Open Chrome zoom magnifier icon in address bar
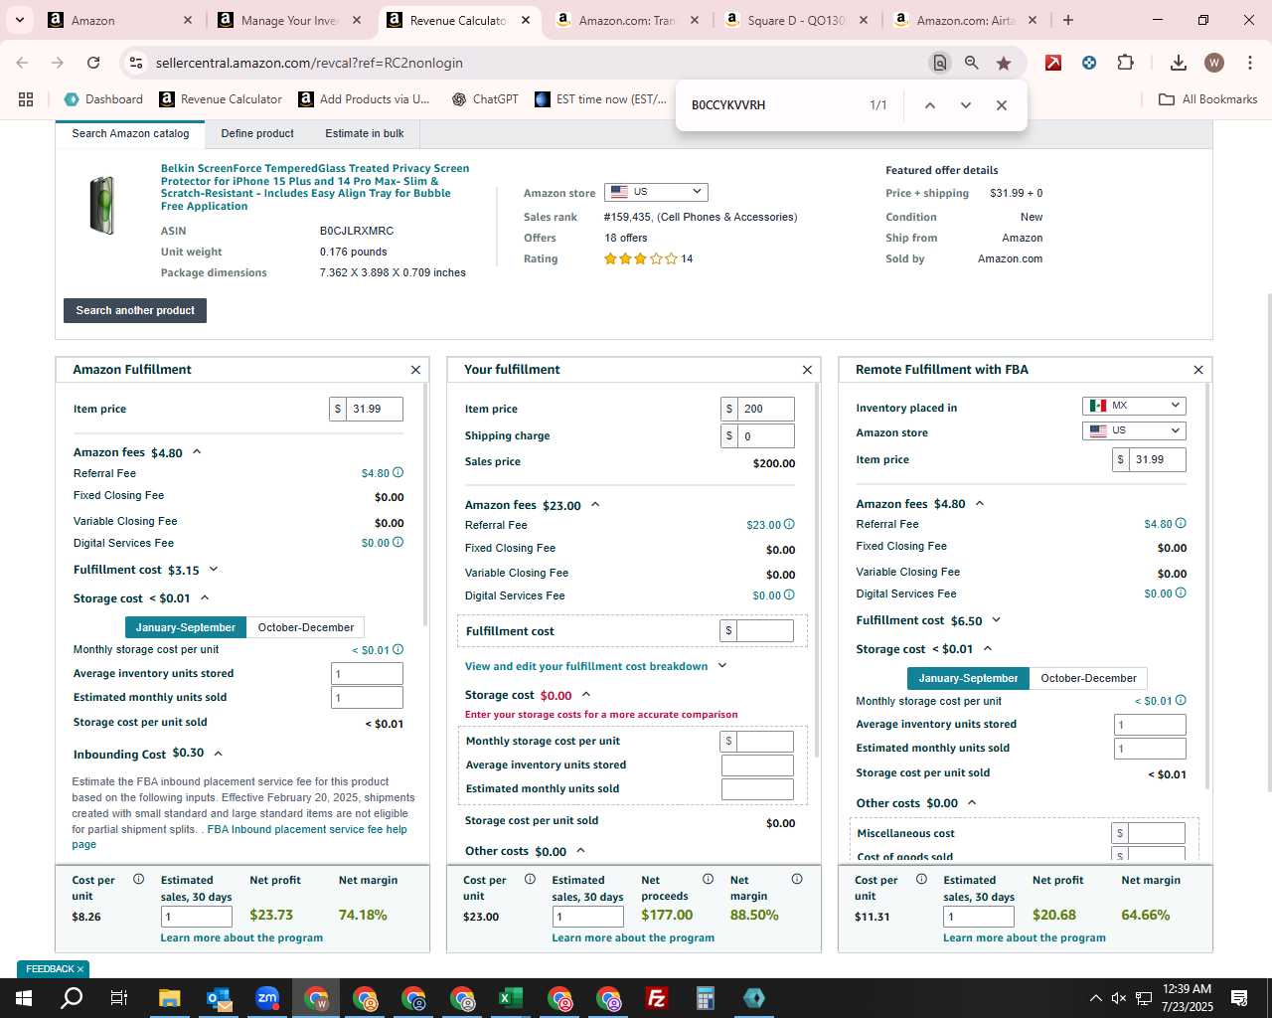Screen dimensions: 1272x1018 click(972, 63)
